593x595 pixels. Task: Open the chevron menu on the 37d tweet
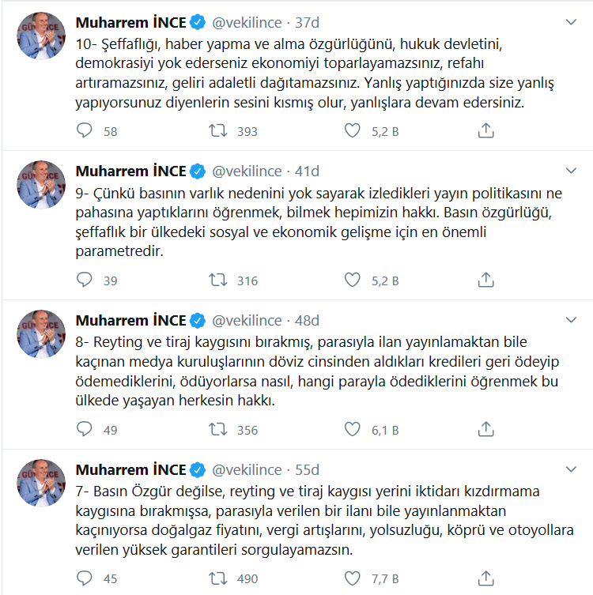(x=571, y=22)
